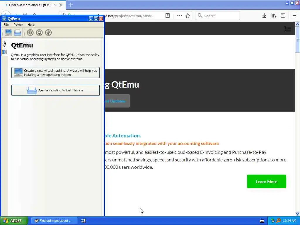
Task: Click the page scrollbar down arrow in the browser
Action: point(297,214)
